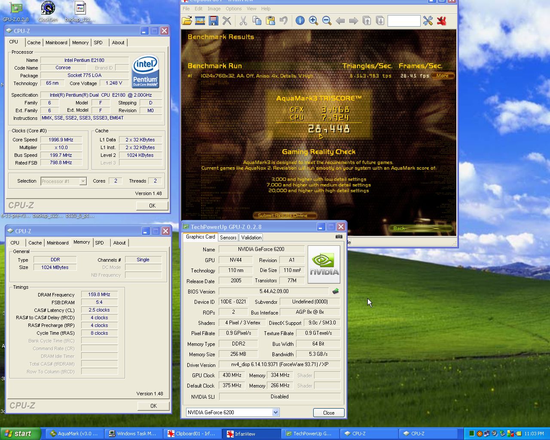
Task: Click the Delete file X icon in IrfanView
Action: 227,21
